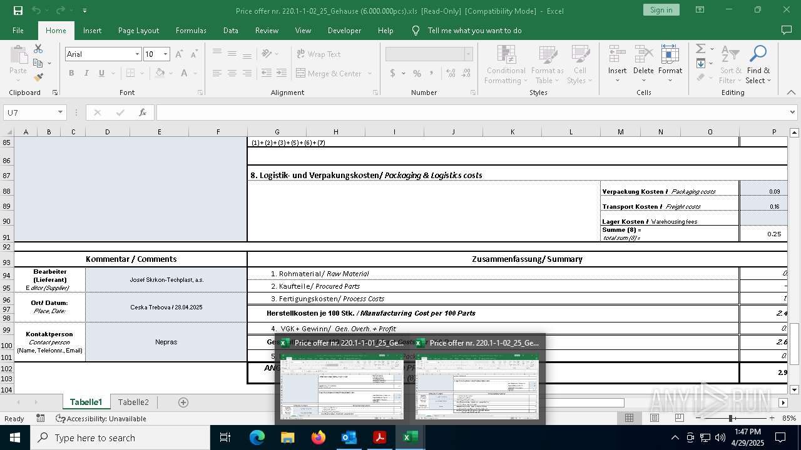The width and height of the screenshot is (801, 450).
Task: Open Sort & Filter menu
Action: tap(730, 65)
